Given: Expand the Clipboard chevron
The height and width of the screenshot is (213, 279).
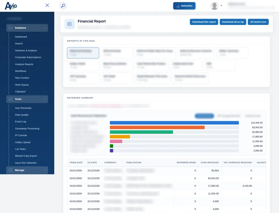Looking at the screenshot, I should point(45,92).
